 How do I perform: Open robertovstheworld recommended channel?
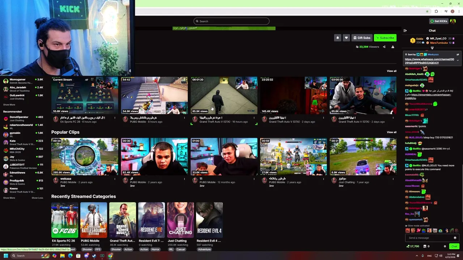click(23, 126)
